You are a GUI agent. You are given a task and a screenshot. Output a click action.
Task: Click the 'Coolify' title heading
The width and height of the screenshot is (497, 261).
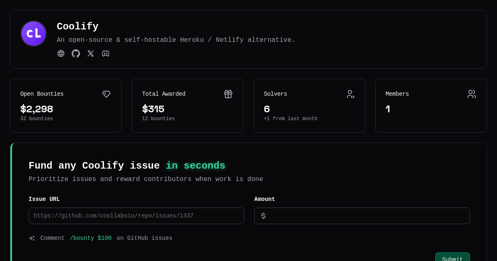(x=77, y=27)
